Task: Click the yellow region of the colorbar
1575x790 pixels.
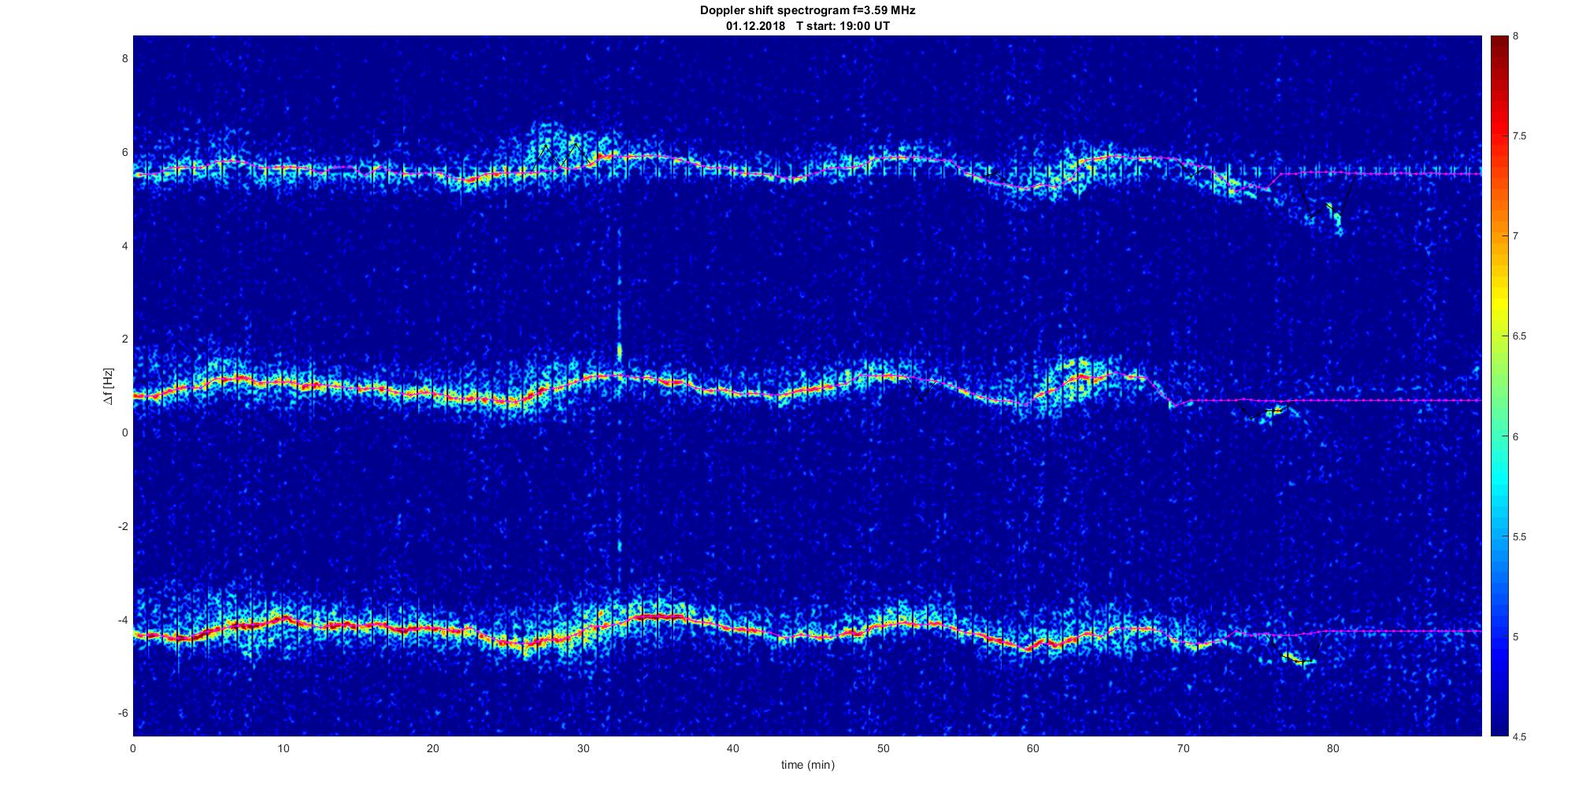Action: pyautogui.click(x=1499, y=303)
